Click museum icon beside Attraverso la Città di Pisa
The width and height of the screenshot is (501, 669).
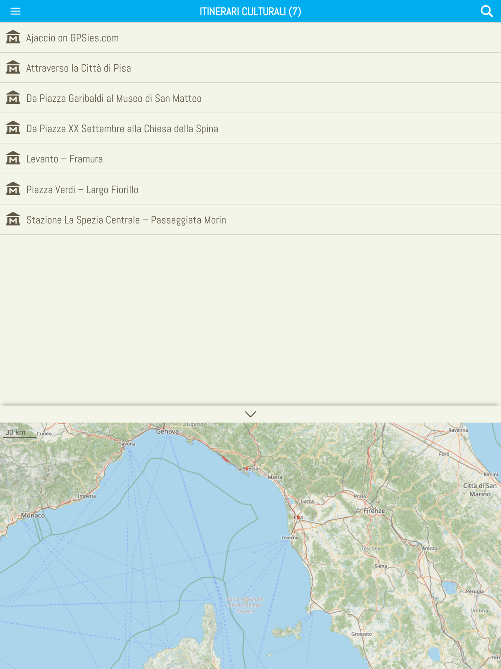(x=13, y=68)
